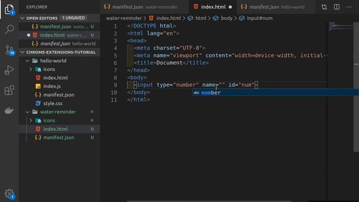This screenshot has width=359, height=202.
Task: Click the lang="en" attribute on line 2
Action: point(162,34)
